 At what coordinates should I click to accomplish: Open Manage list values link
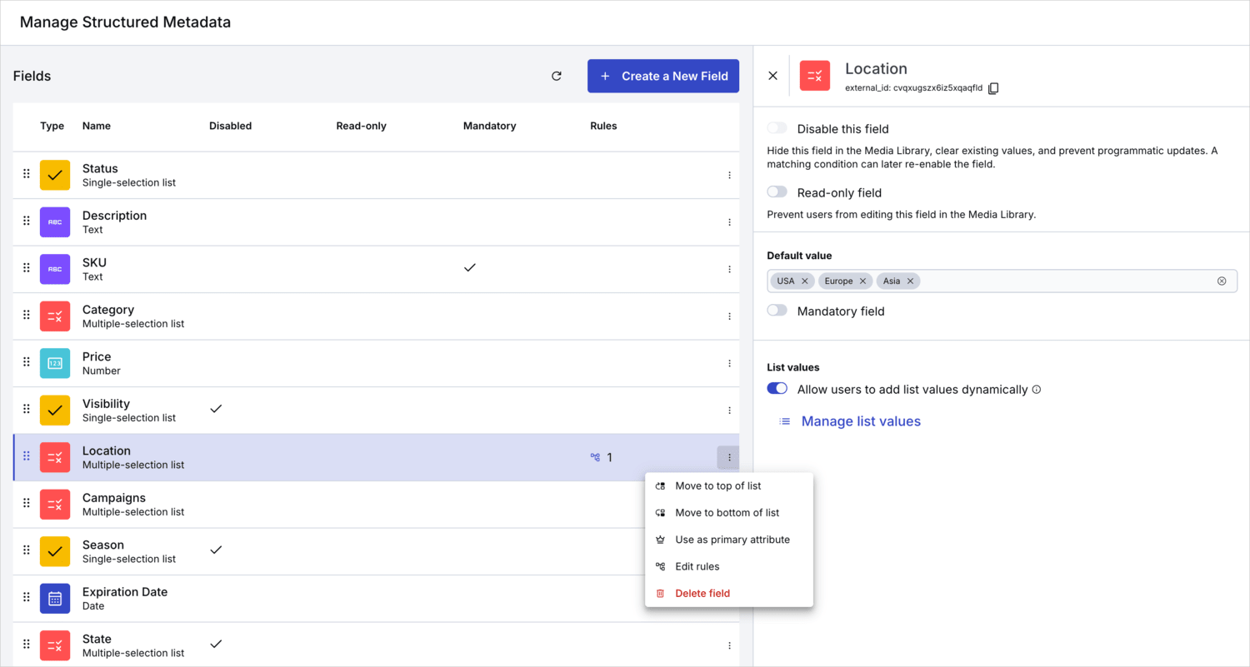850,421
